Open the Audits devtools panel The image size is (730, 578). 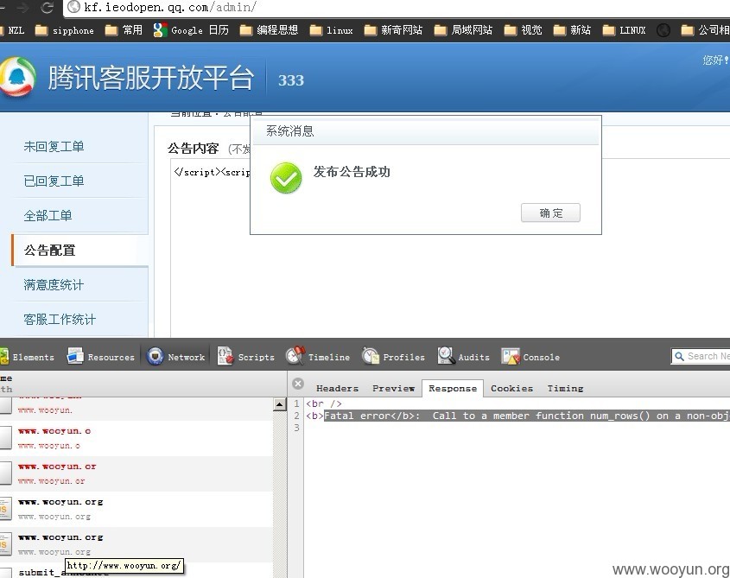pos(464,357)
